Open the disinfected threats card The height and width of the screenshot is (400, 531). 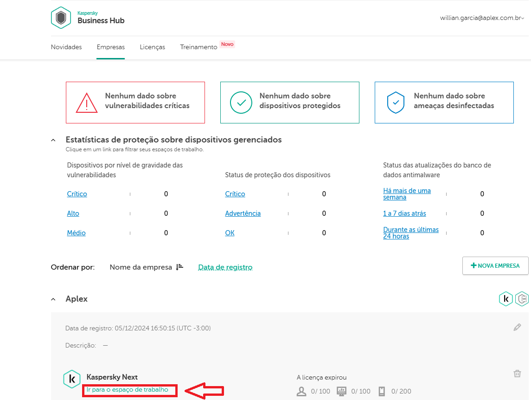coord(444,103)
